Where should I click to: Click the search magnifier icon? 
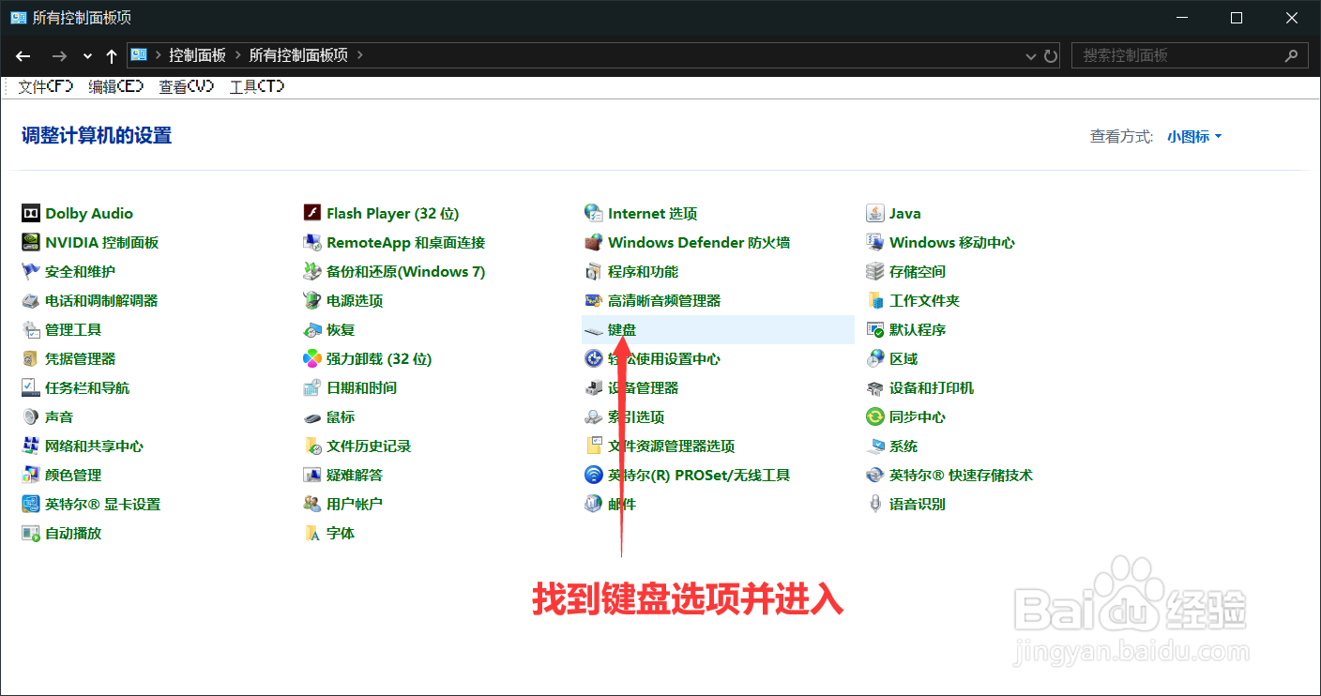click(1292, 55)
